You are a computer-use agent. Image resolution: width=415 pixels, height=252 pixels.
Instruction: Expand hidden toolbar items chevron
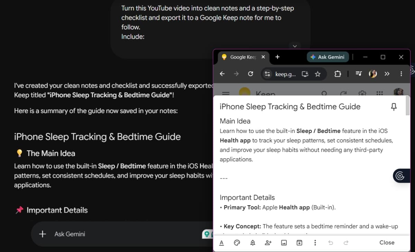[387, 74]
